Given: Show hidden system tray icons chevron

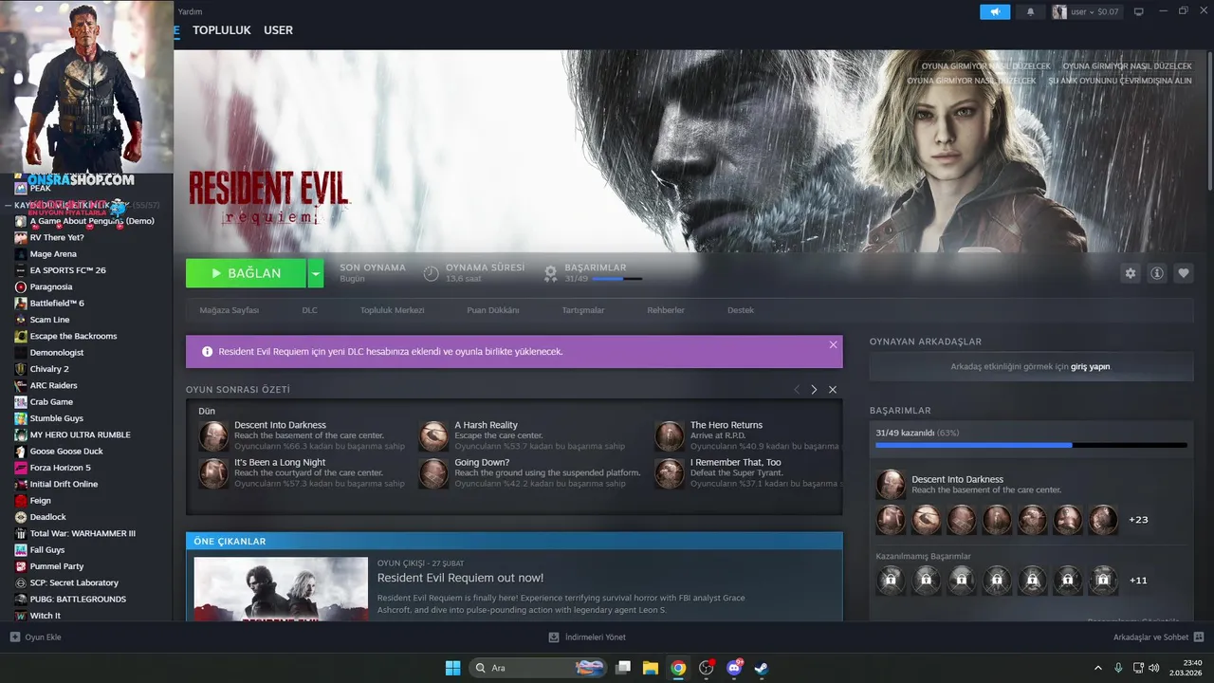Looking at the screenshot, I should coord(1098,668).
